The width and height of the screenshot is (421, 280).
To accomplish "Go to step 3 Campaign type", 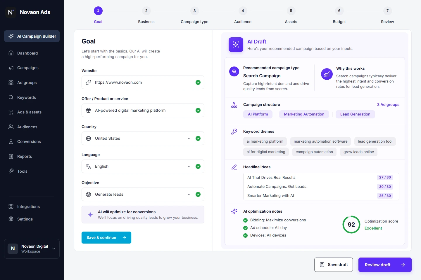I will coord(194,16).
